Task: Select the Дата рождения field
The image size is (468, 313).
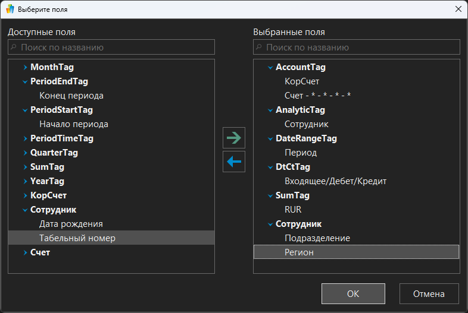Action: point(71,224)
